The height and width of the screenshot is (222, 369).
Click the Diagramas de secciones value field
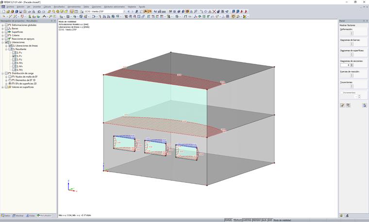pos(345,65)
